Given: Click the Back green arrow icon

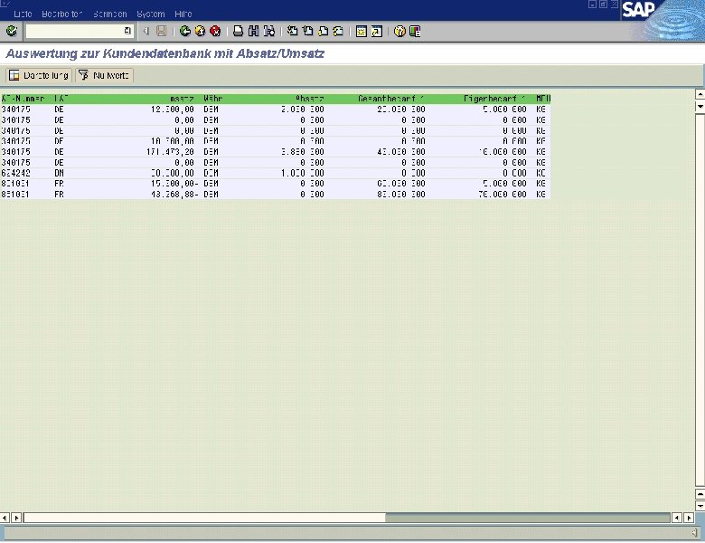Looking at the screenshot, I should [x=184, y=31].
